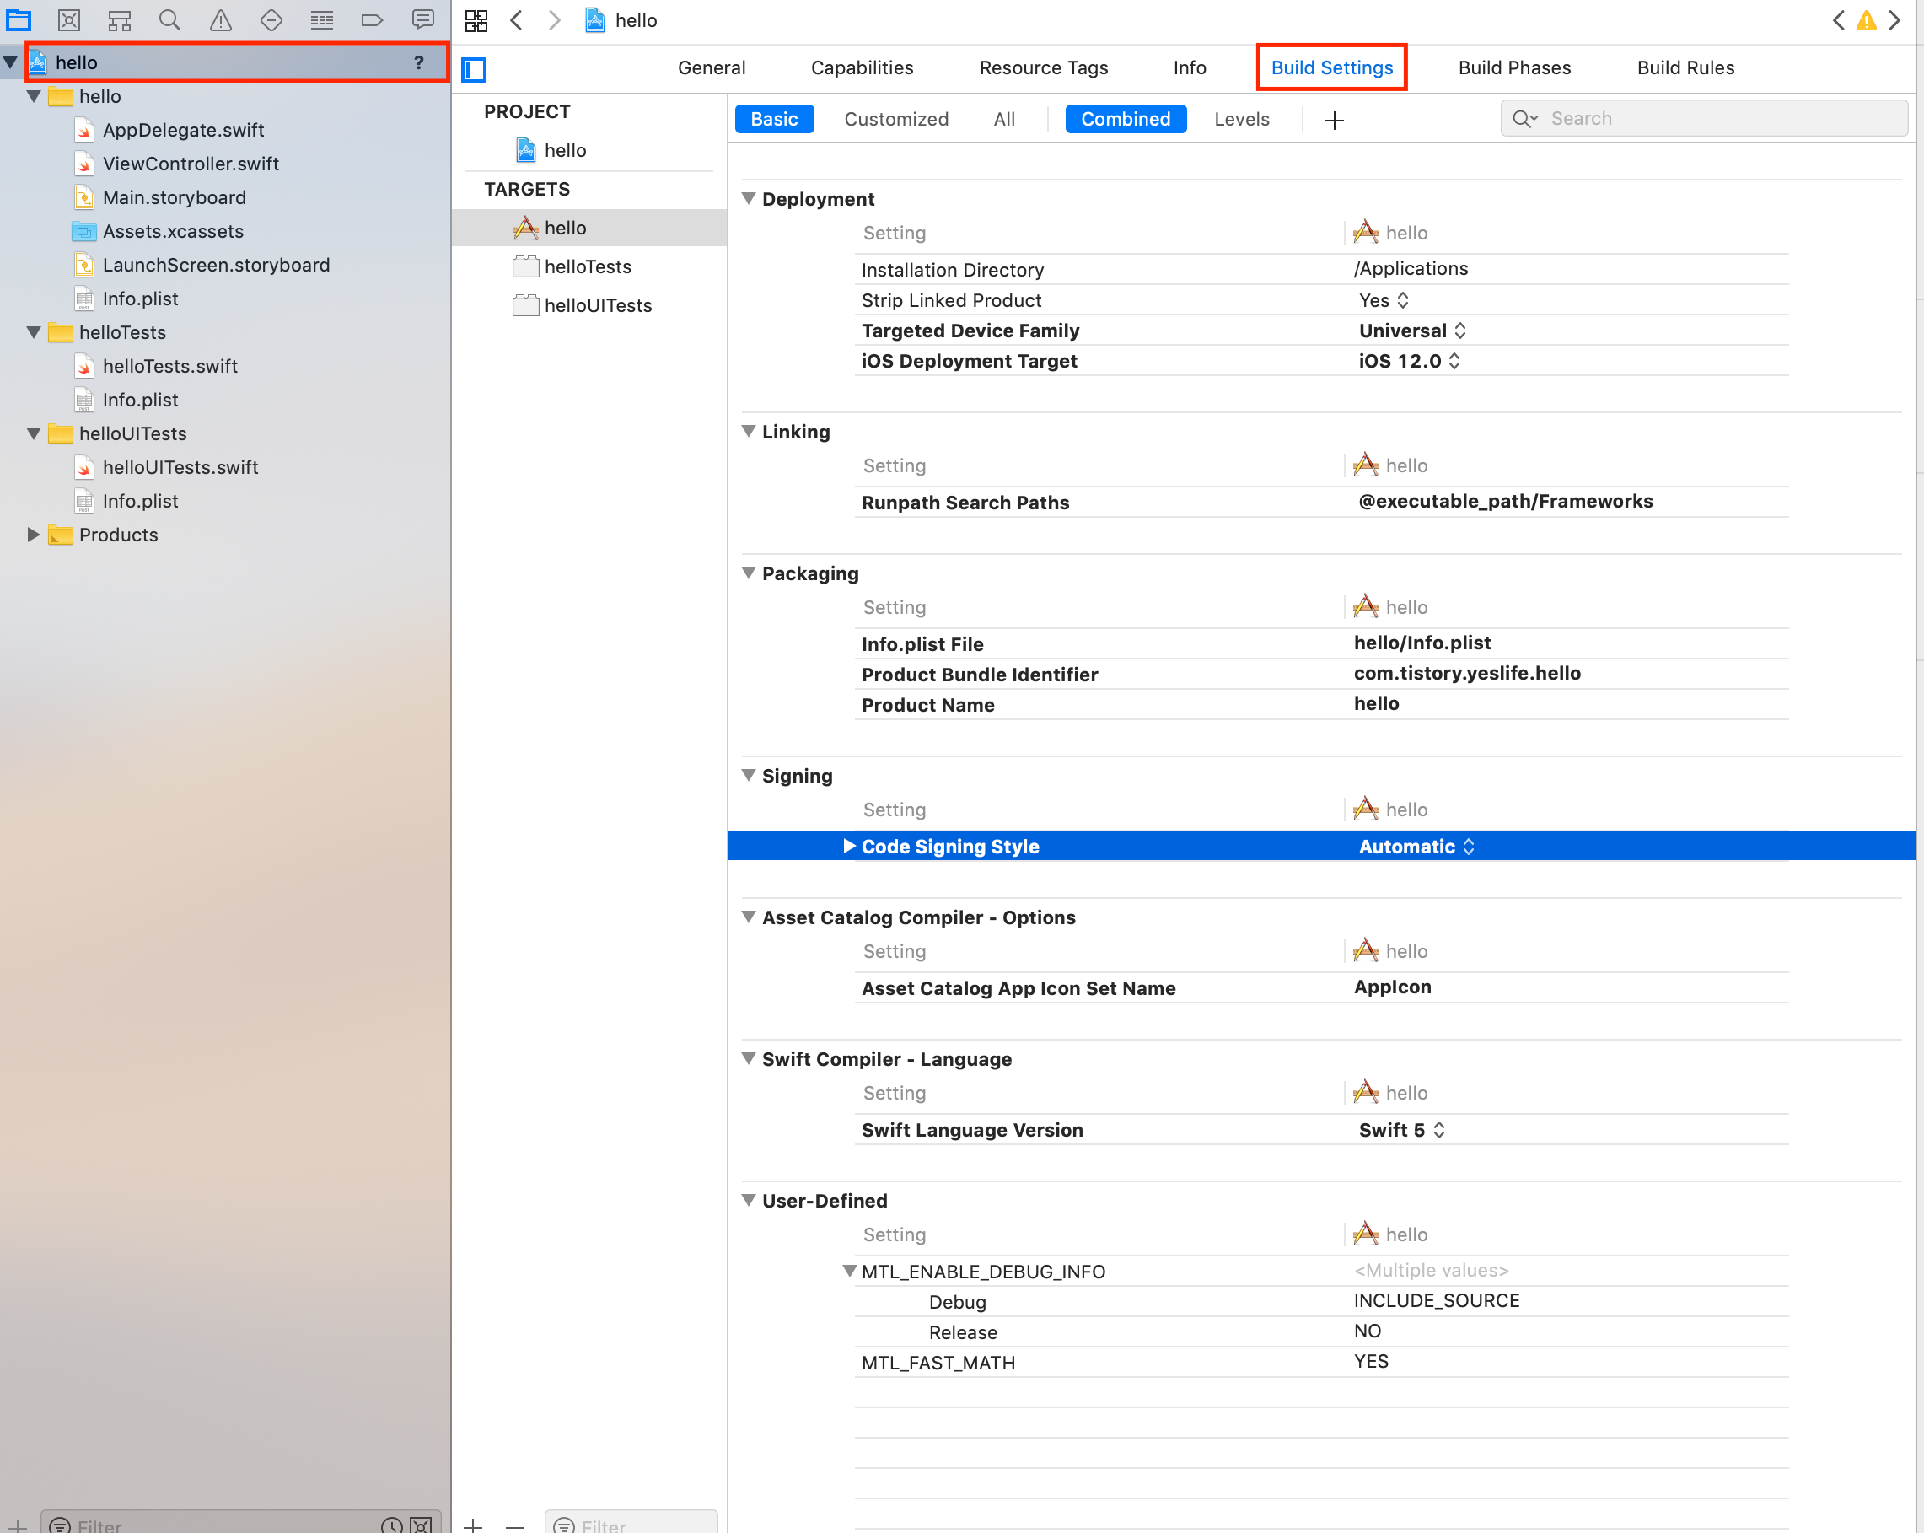Open the symbol navigator icon
Image resolution: width=1924 pixels, height=1533 pixels.
tap(120, 19)
